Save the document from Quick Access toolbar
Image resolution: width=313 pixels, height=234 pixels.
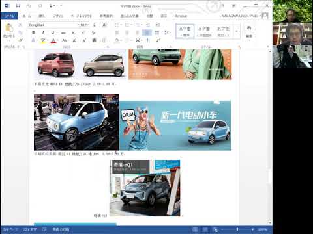tap(18, 6)
